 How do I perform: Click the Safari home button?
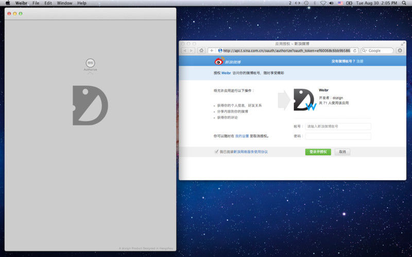click(201, 50)
